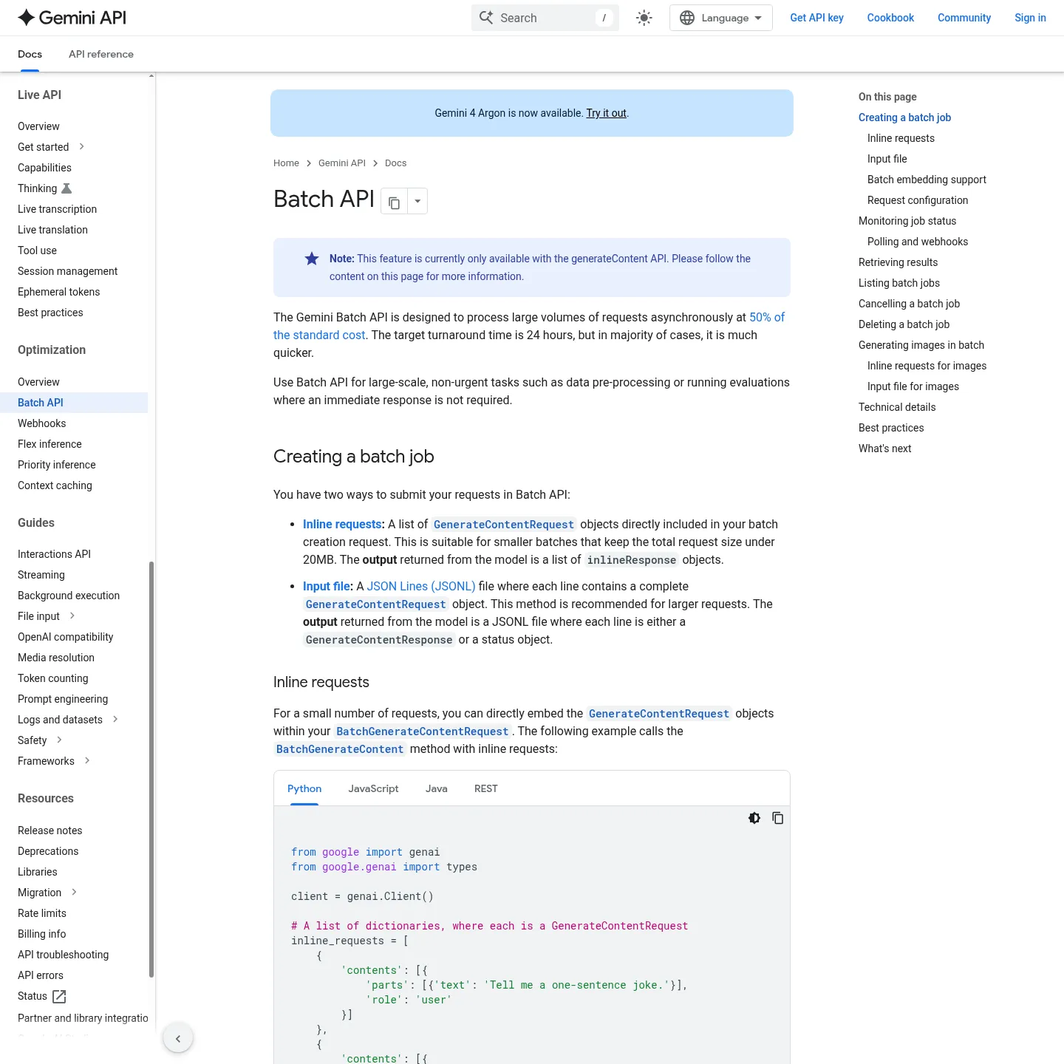Toggle the light/dark theme sun icon
This screenshot has height=1064, width=1064.
click(644, 18)
